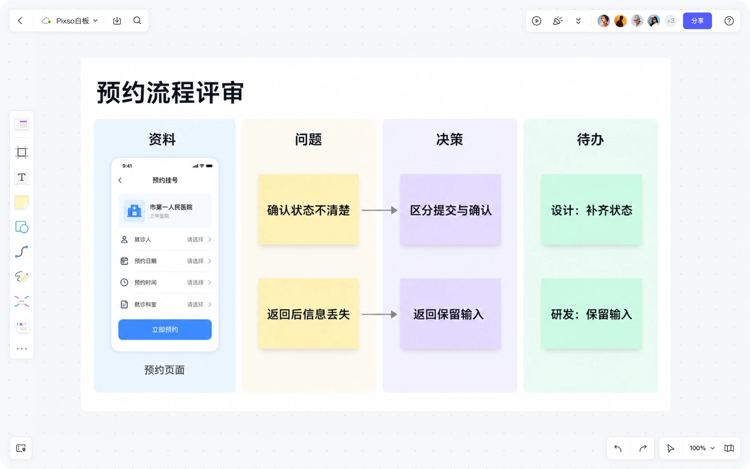
Task: Expand the double-chevron more options
Action: 578,21
